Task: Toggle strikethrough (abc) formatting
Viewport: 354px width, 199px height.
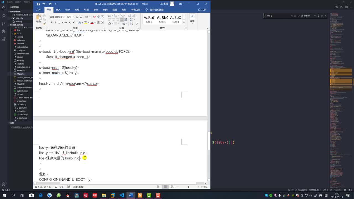Action: (x=66, y=22)
